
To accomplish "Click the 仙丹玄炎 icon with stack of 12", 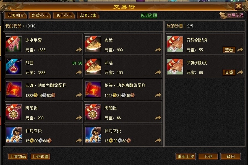I will (93, 135).
